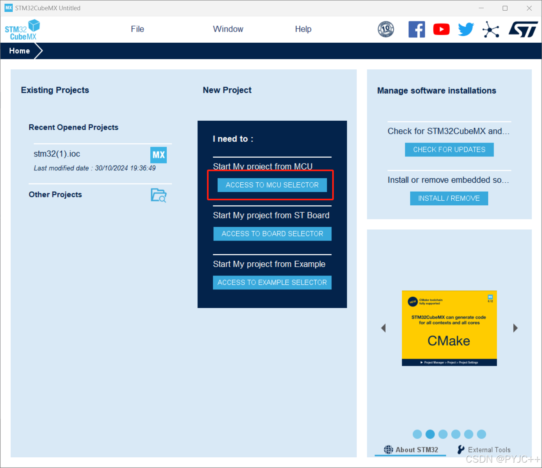Click the ST community network icon
542x468 pixels.
491,30
